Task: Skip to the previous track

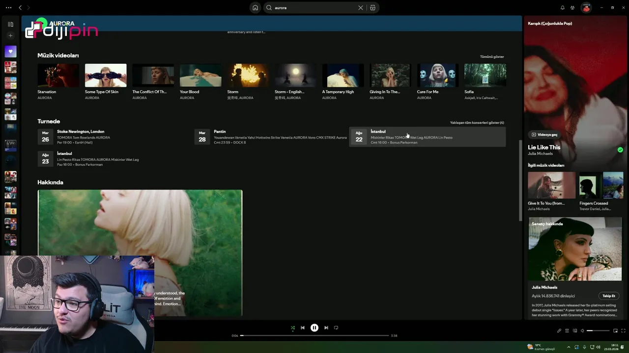Action: click(303, 328)
